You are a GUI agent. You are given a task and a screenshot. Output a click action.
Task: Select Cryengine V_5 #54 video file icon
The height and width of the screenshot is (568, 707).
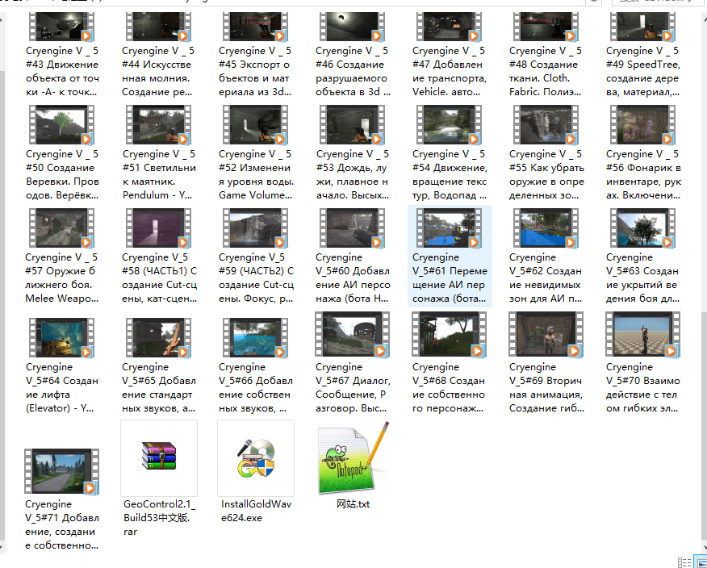point(449,125)
